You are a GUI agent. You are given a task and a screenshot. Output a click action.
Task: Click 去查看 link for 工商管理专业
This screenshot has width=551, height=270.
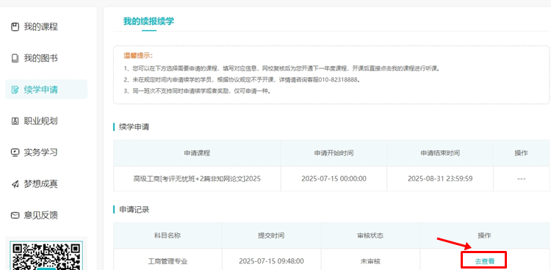[485, 261]
